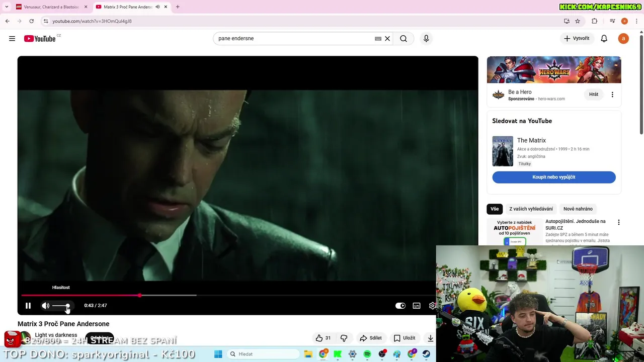The height and width of the screenshot is (362, 644).
Task: Select the Z vašich vyhledávání chip
Action: pos(531,209)
